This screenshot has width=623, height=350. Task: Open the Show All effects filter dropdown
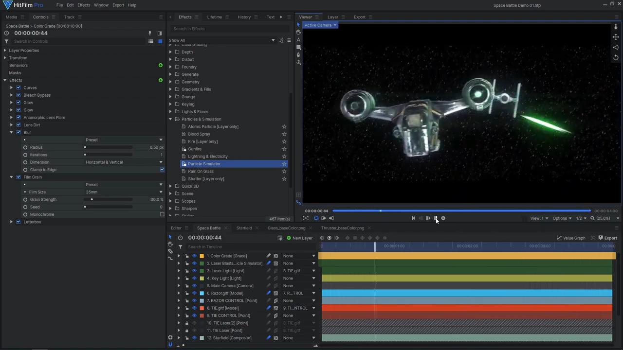[222, 40]
